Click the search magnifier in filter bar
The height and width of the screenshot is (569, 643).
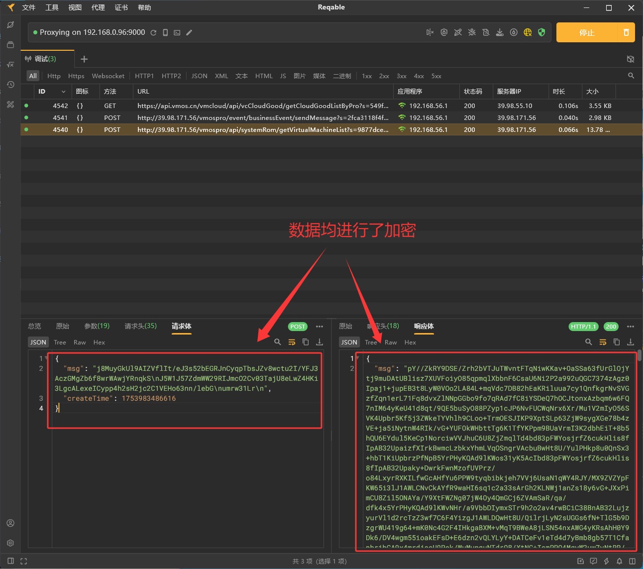coord(631,76)
